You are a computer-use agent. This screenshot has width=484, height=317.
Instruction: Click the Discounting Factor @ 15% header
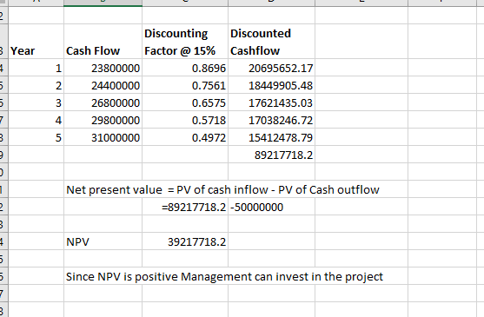pos(185,42)
